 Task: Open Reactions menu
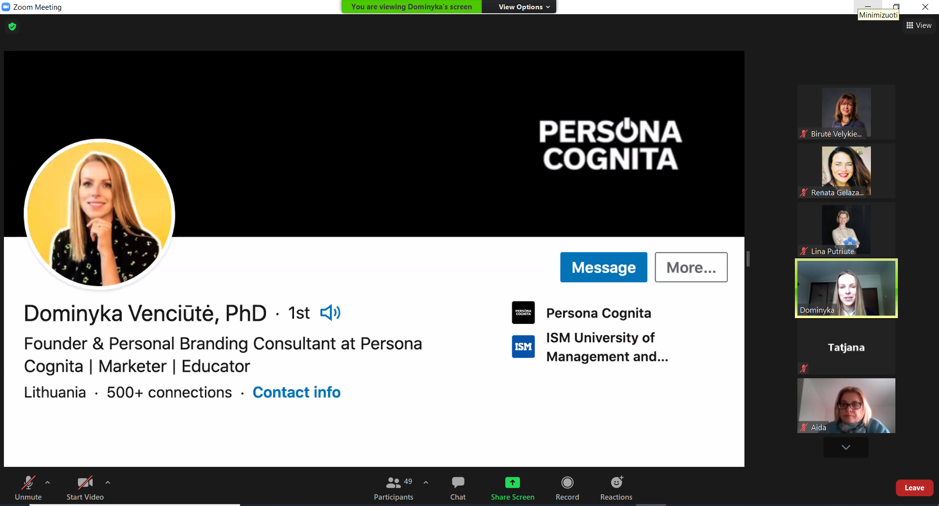617,488
